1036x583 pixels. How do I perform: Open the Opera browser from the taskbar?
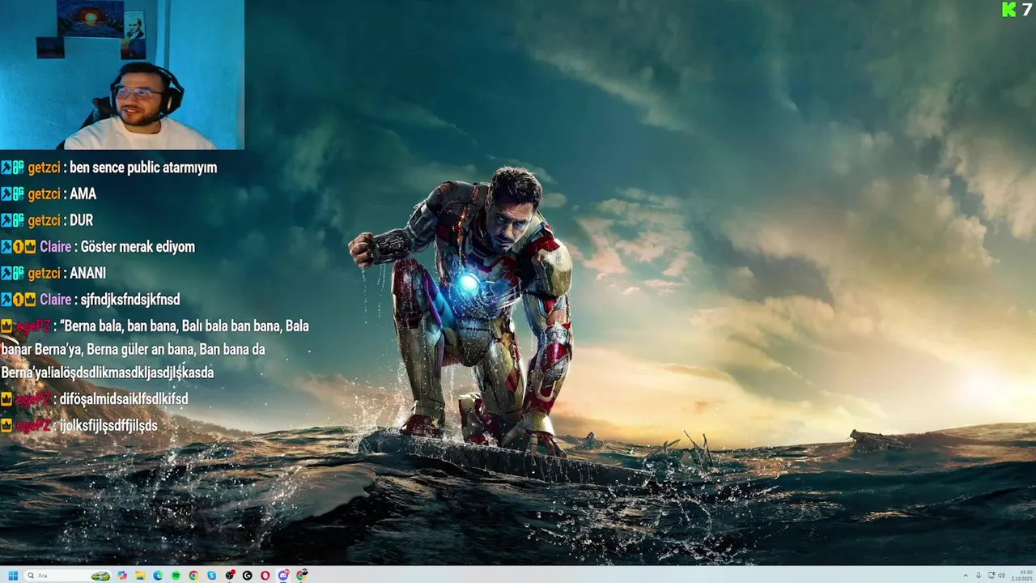point(265,576)
